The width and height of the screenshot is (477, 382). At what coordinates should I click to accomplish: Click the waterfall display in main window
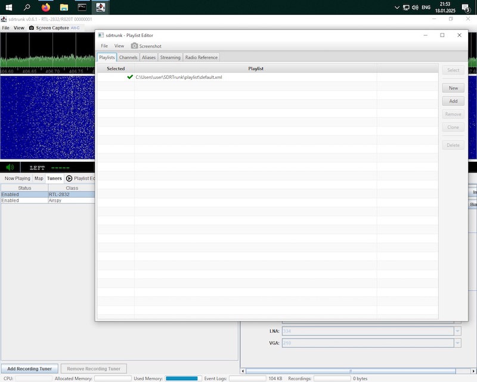pos(48,117)
